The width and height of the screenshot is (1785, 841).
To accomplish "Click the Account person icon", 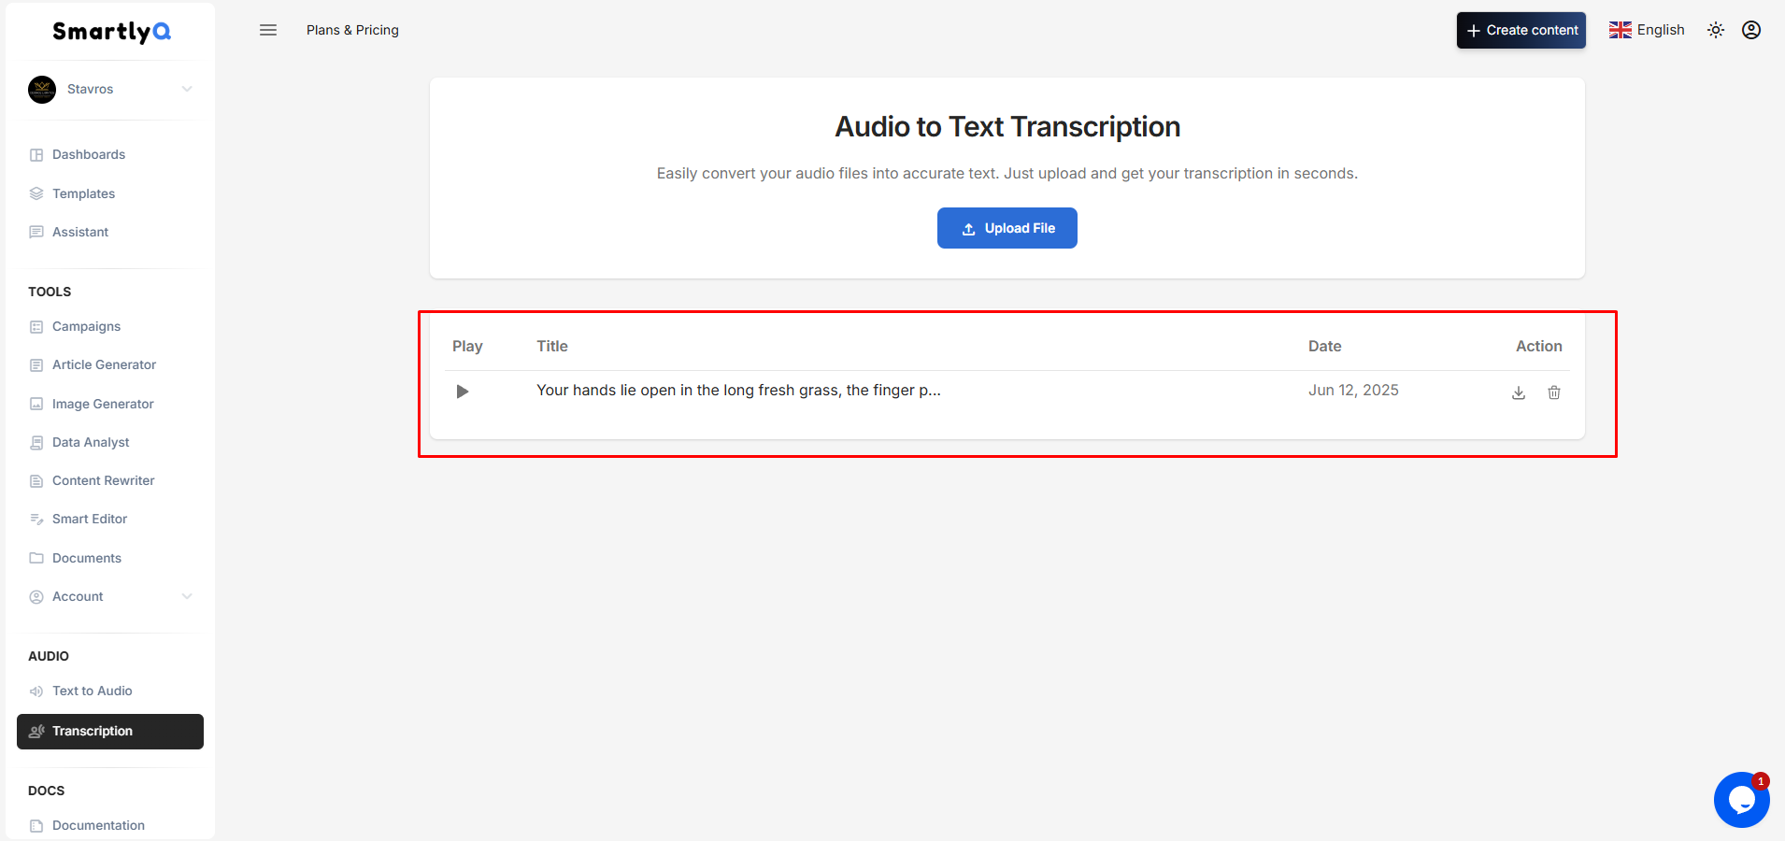I will [x=36, y=597].
